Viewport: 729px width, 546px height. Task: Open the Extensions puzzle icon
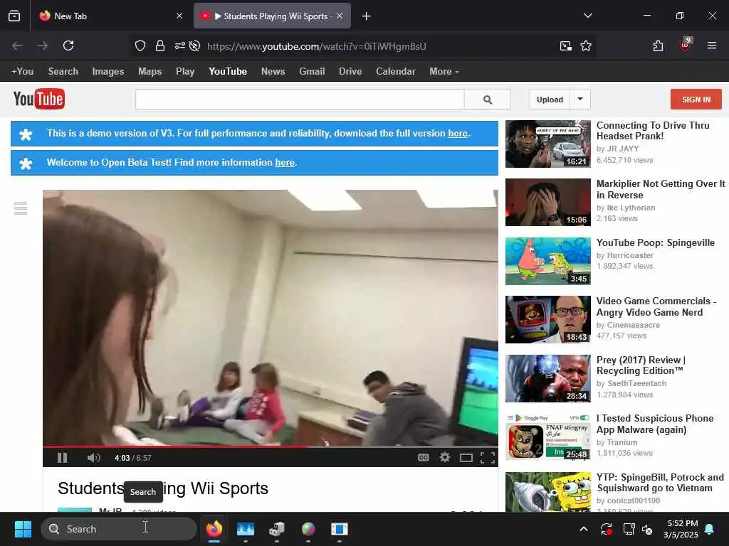coord(658,45)
